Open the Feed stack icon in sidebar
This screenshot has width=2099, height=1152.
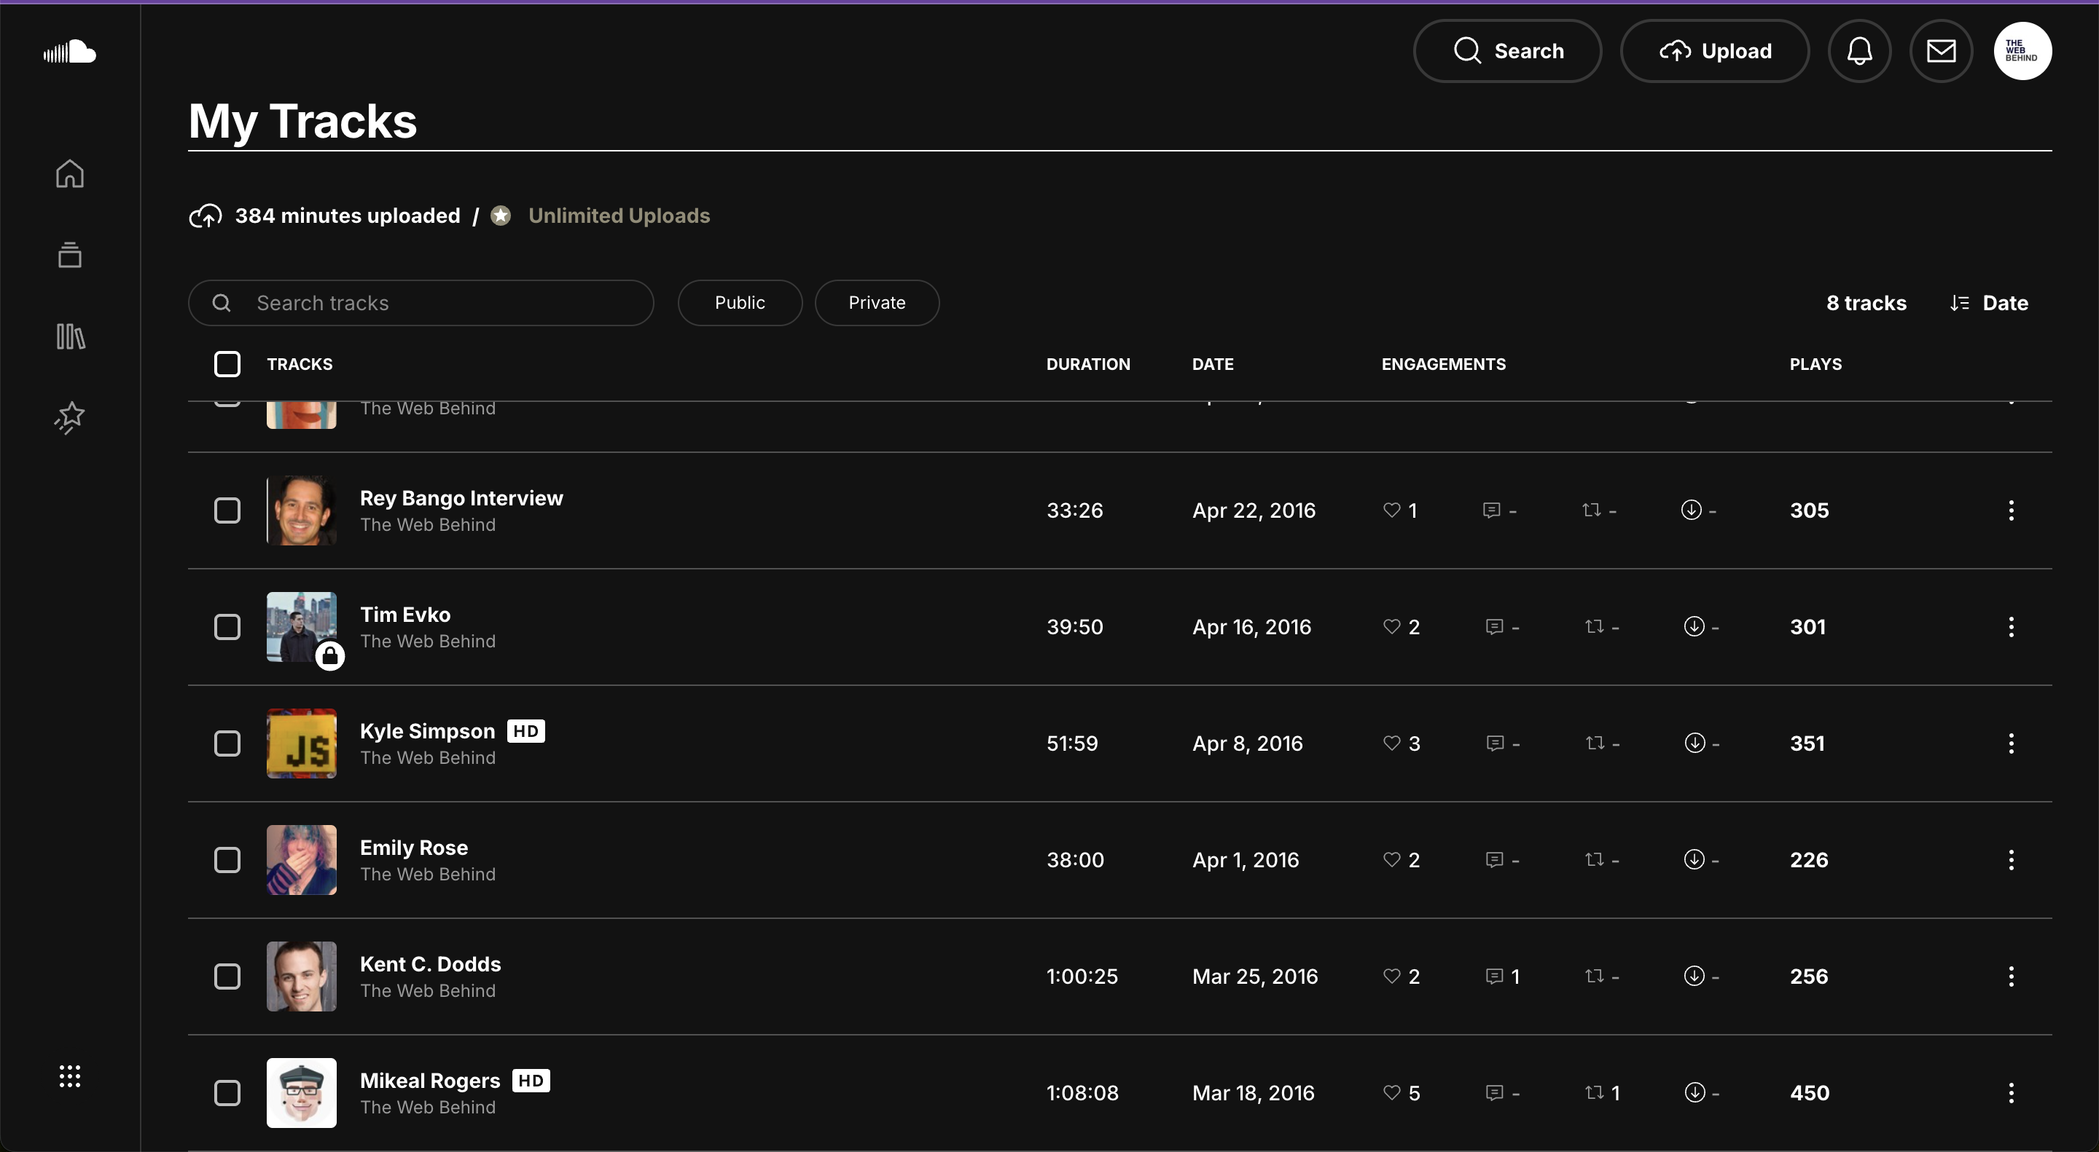69,255
